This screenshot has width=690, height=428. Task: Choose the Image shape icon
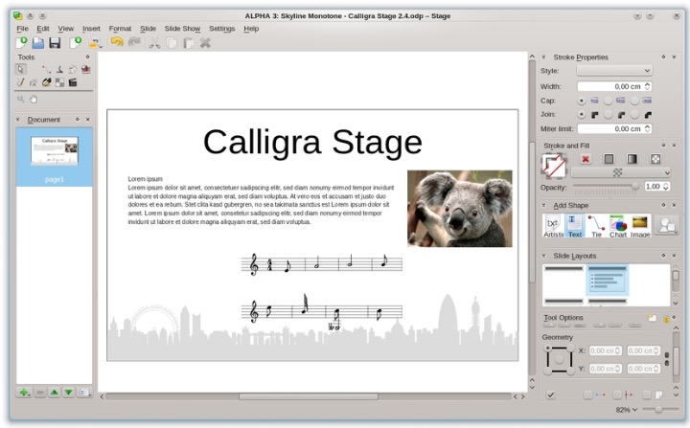(x=640, y=225)
